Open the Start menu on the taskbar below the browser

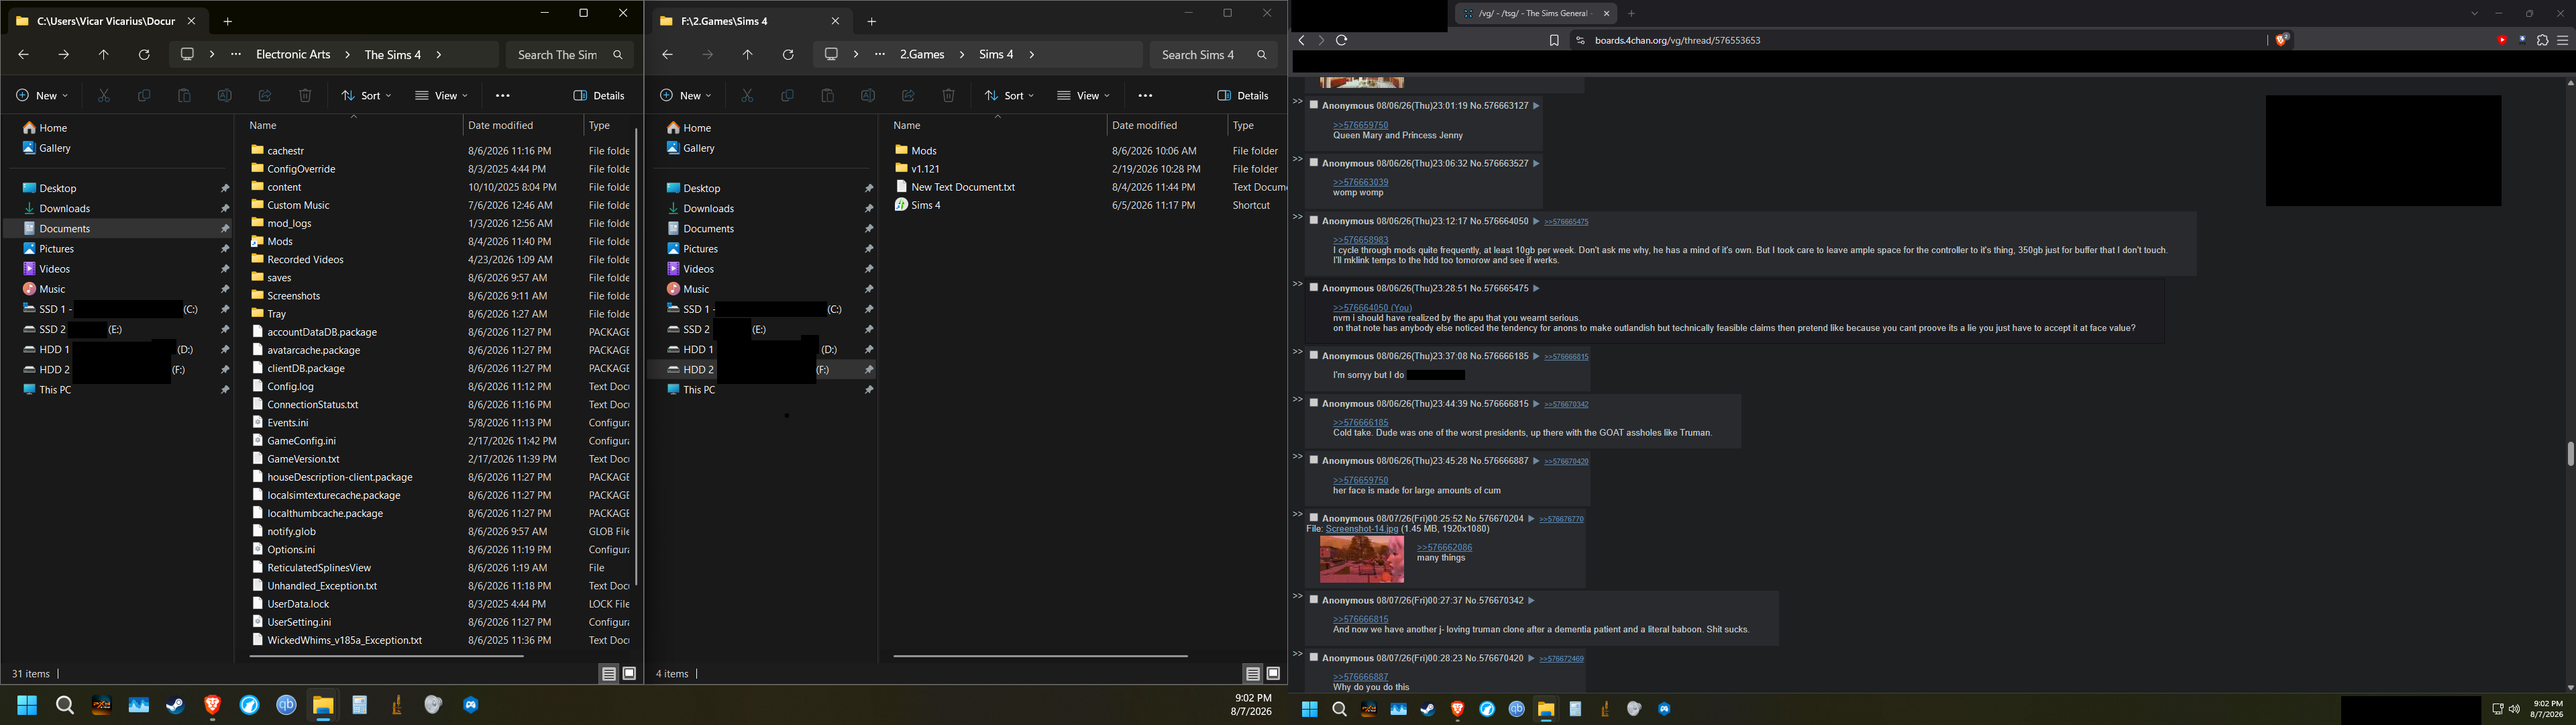(1309, 709)
